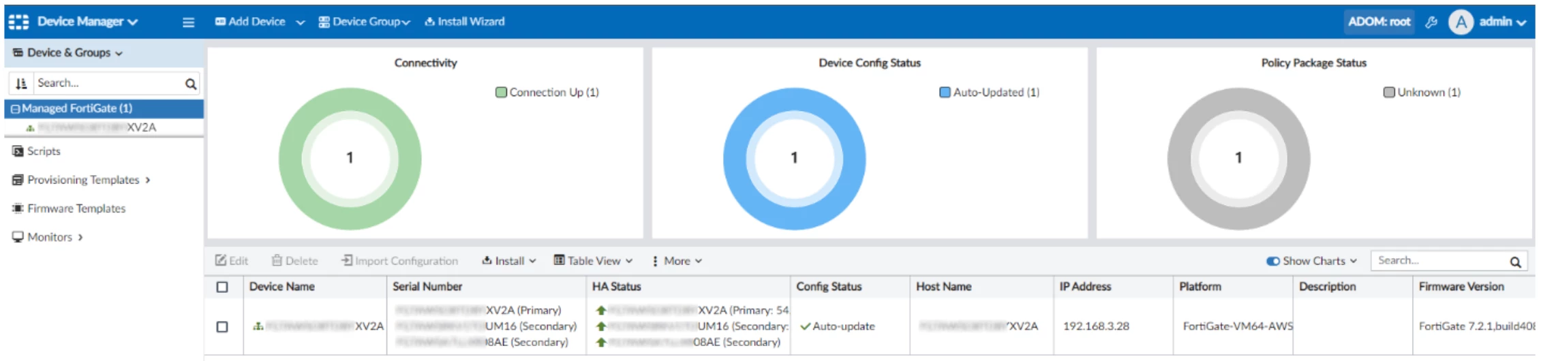
Task: Collapse the Managed FortiGate (1) tree node
Action: tap(15, 109)
